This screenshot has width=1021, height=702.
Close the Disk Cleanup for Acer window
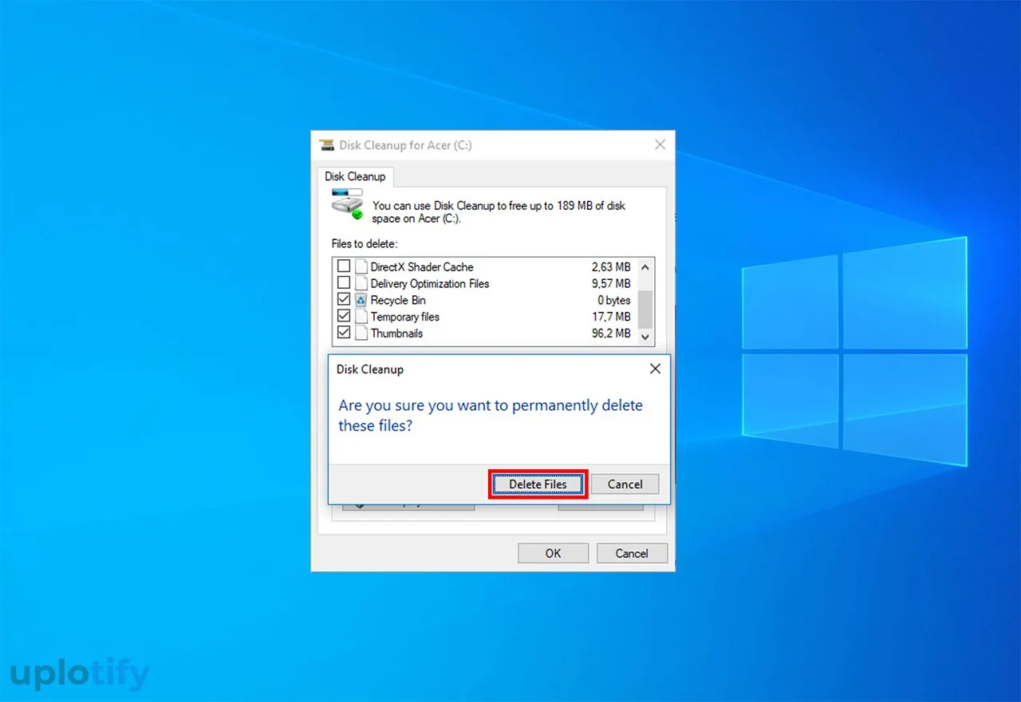pyautogui.click(x=660, y=144)
